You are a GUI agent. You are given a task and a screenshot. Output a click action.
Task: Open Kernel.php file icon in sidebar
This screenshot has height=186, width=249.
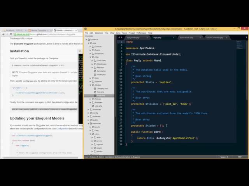pyautogui.click(x=95, y=71)
